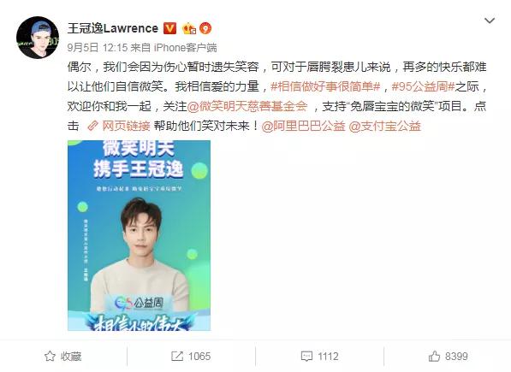Open the iPhone客户端 source link
Viewport: 511px width, 372px height.
(185, 48)
